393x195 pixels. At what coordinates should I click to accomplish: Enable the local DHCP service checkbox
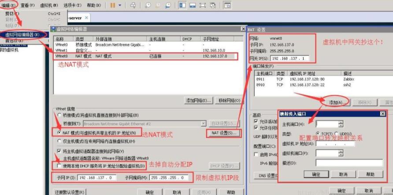tap(60, 166)
